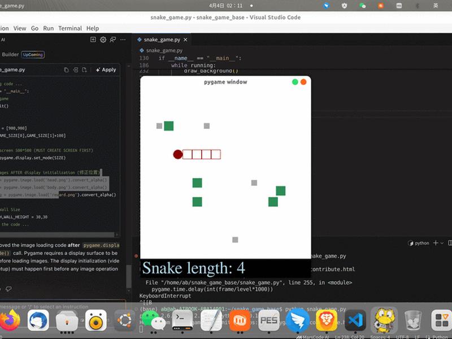Add a new terminal with plus icon
The image size is (452, 339).
coord(436,243)
